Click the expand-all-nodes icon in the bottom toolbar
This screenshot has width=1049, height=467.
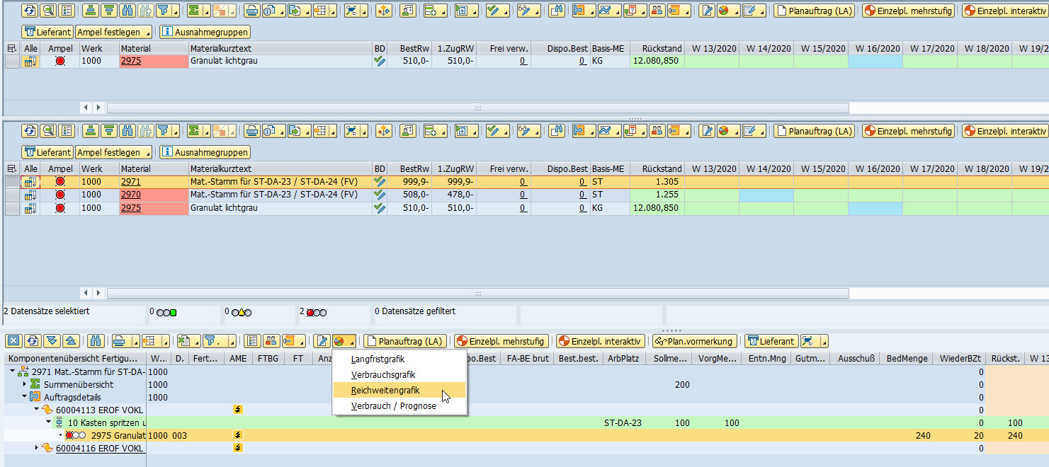coord(52,341)
